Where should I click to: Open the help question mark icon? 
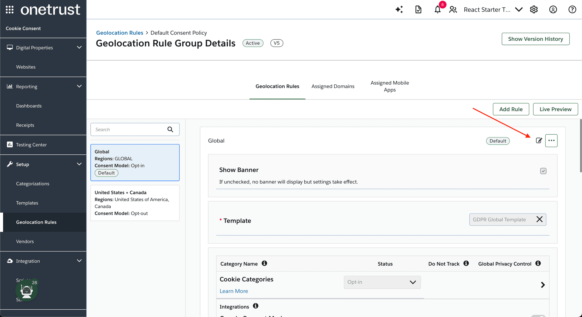coord(572,10)
